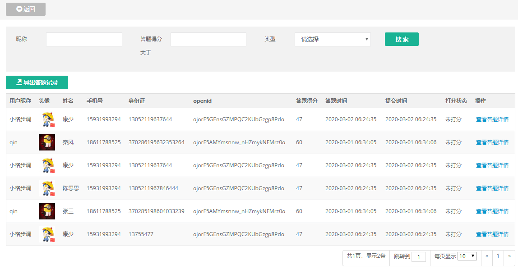Open the 类型 请选择 dropdown

333,39
